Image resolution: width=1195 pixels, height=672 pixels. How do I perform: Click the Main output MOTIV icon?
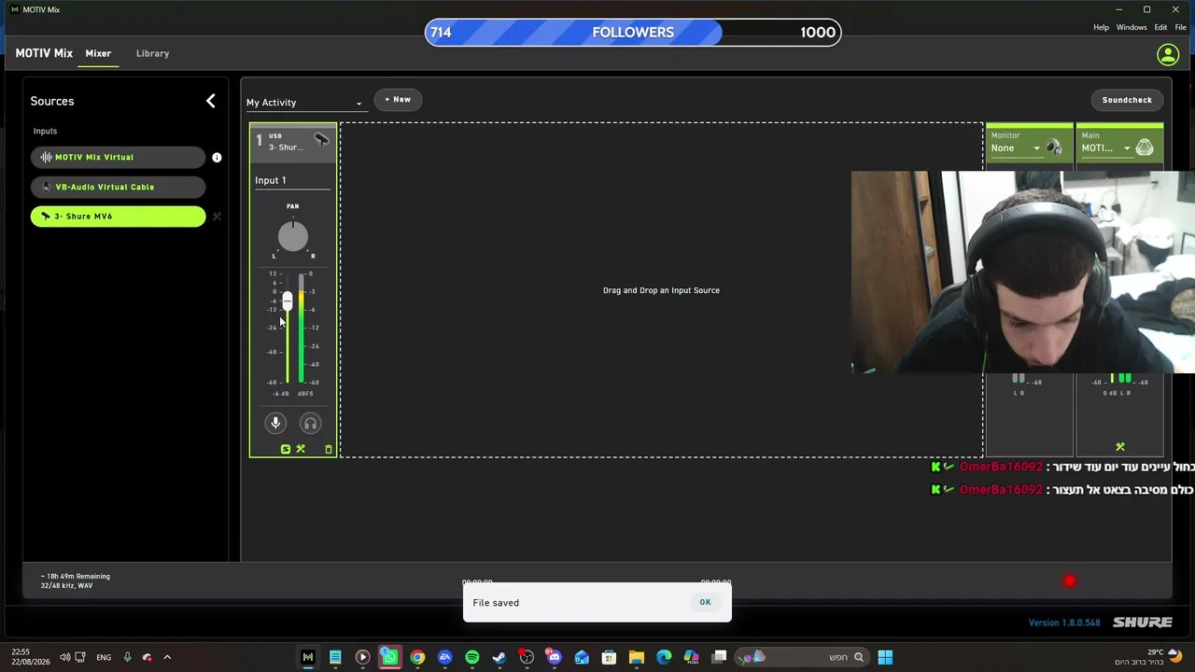pyautogui.click(x=1145, y=147)
